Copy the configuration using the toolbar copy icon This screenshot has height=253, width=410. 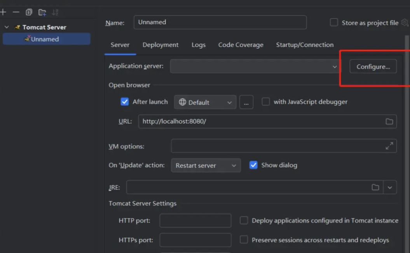click(29, 12)
